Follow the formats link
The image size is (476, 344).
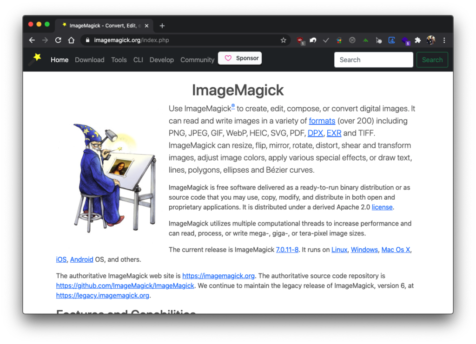(322, 121)
